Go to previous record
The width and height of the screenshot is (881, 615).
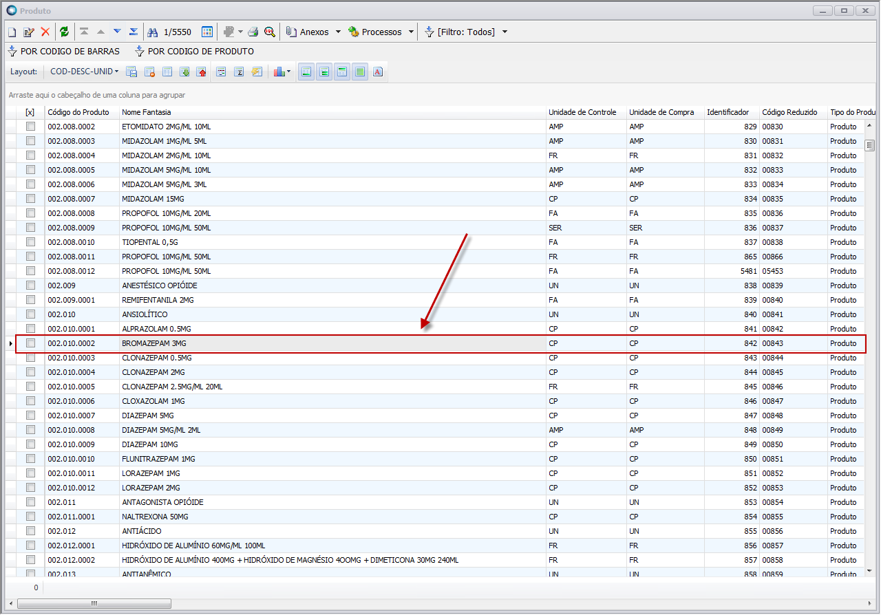tap(100, 32)
